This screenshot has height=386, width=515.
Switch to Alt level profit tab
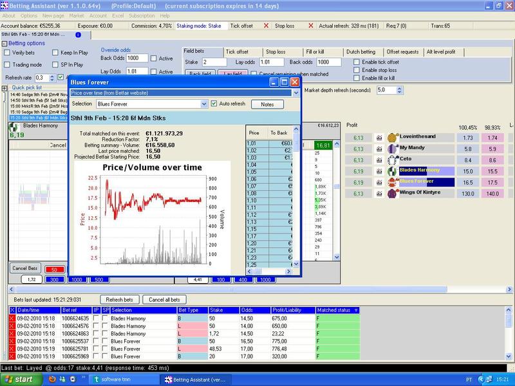(441, 52)
